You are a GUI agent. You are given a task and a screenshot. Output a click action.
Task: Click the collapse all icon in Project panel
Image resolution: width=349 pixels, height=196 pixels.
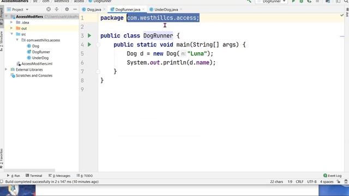coord(57,9)
